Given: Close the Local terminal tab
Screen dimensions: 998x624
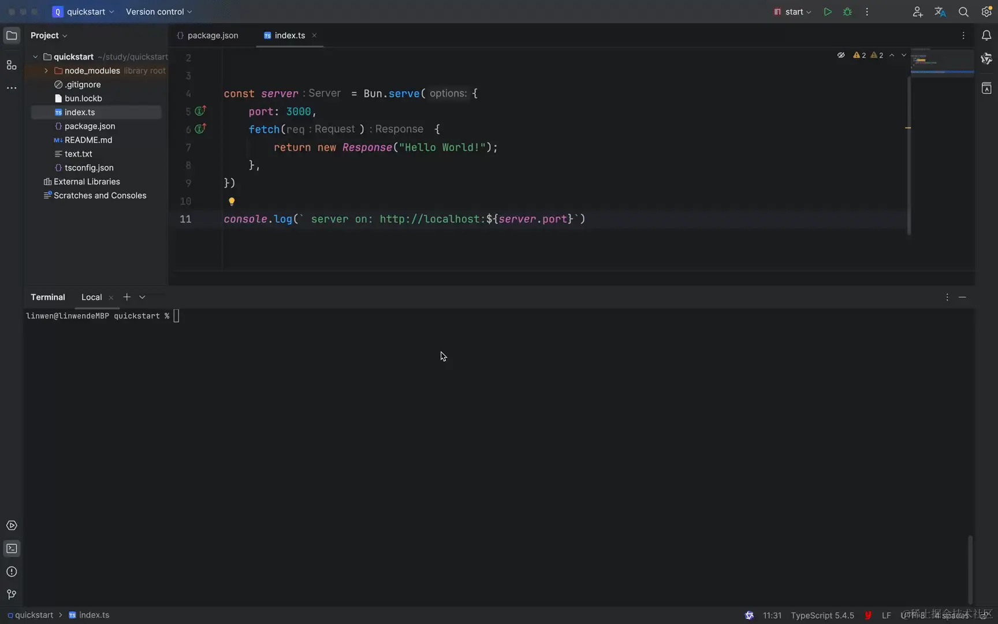Looking at the screenshot, I should [111, 298].
